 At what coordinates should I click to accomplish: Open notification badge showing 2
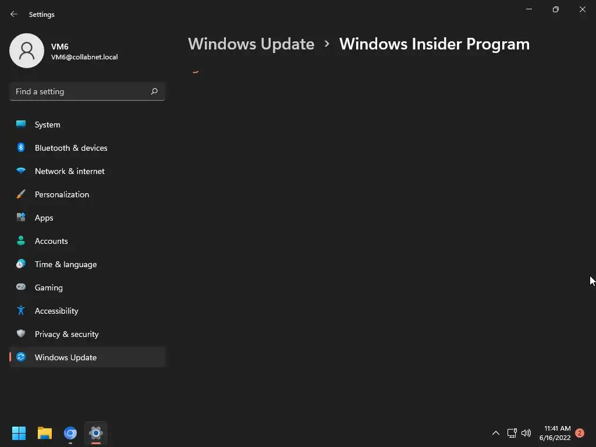[x=579, y=433]
